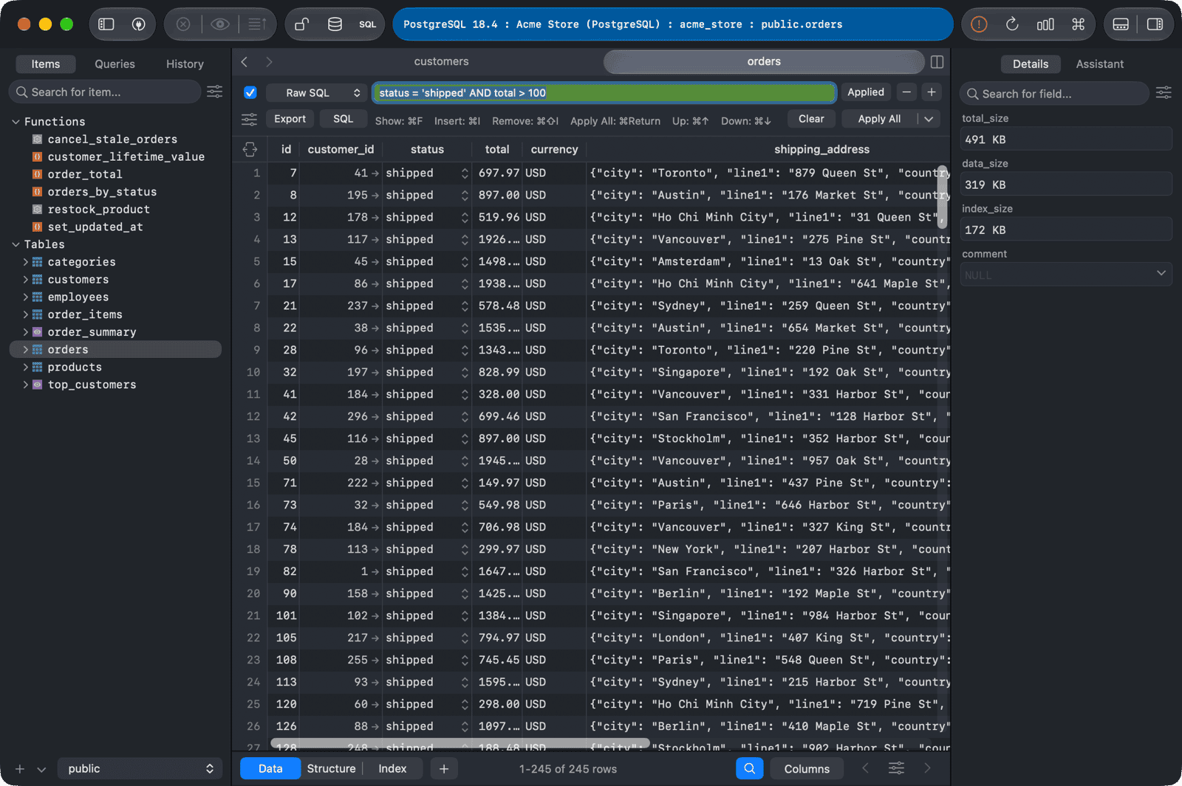Click the vertical scrollbar of the data grid
Image resolution: width=1182 pixels, height=786 pixels.
[x=942, y=196]
